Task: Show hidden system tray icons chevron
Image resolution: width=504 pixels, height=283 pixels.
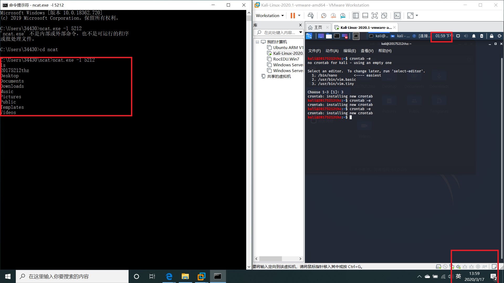Action: (419, 276)
